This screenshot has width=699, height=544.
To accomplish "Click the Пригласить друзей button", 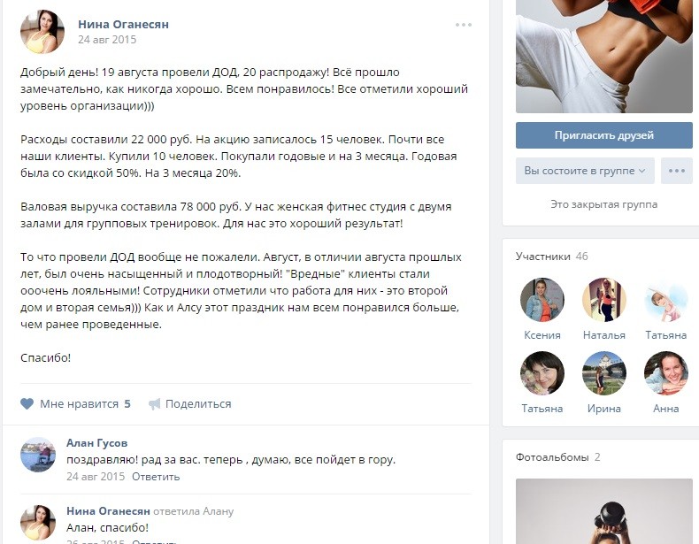I will pyautogui.click(x=604, y=135).
